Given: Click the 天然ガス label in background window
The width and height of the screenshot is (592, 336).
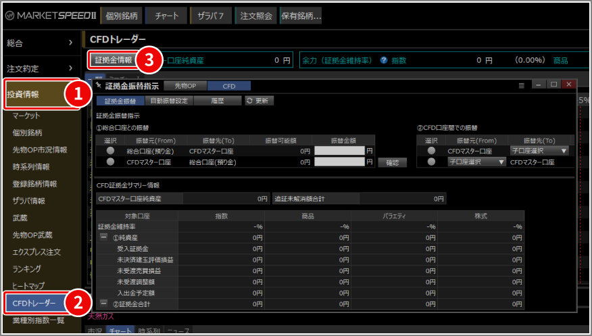Looking at the screenshot, I should pos(101,316).
